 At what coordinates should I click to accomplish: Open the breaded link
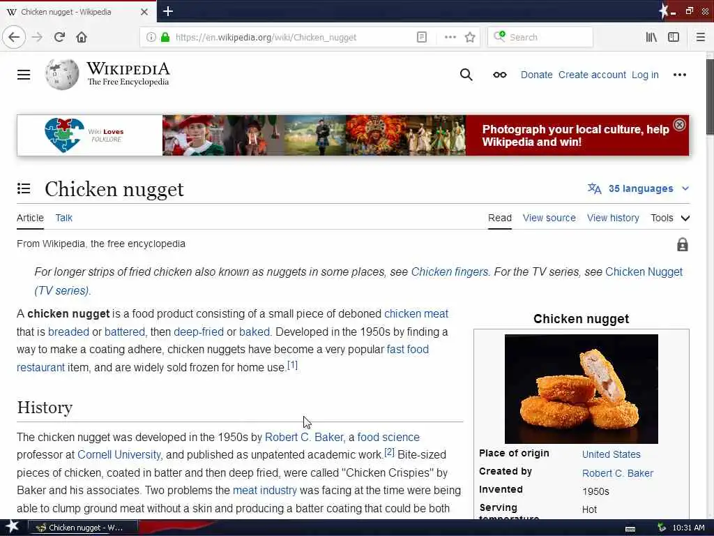point(68,332)
